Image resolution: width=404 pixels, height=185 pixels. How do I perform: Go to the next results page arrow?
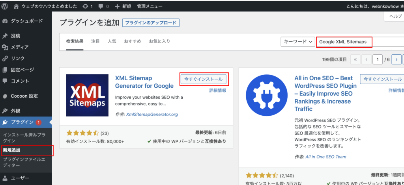(396, 59)
